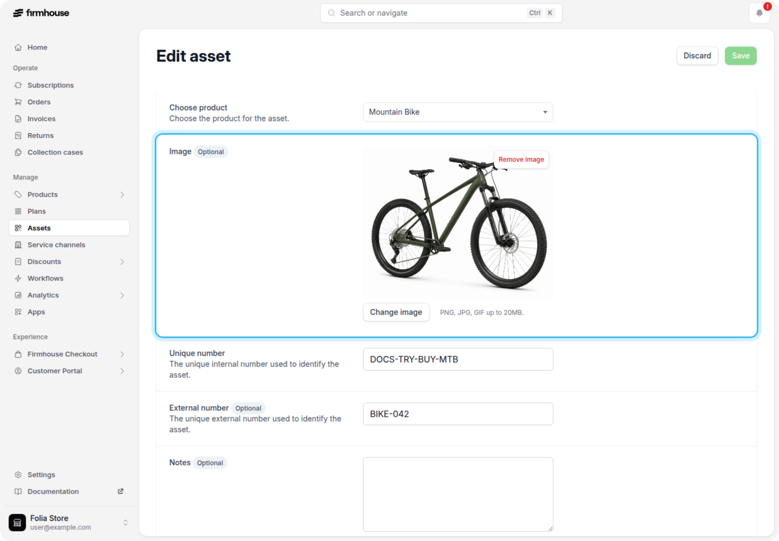
Task: Expand the Analytics submenu chevron
Action: (122, 295)
